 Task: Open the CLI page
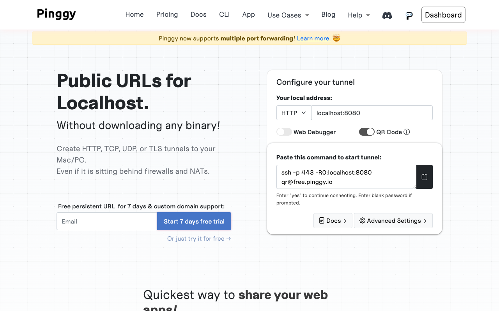click(225, 14)
